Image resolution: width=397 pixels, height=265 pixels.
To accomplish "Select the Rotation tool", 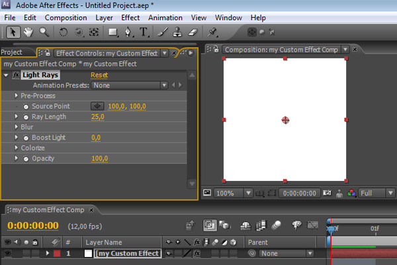I will [x=64, y=32].
